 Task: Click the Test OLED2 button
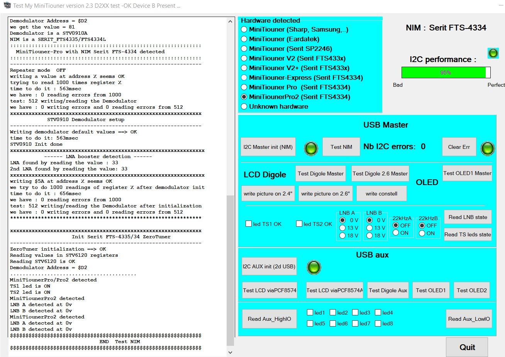coord(472,290)
